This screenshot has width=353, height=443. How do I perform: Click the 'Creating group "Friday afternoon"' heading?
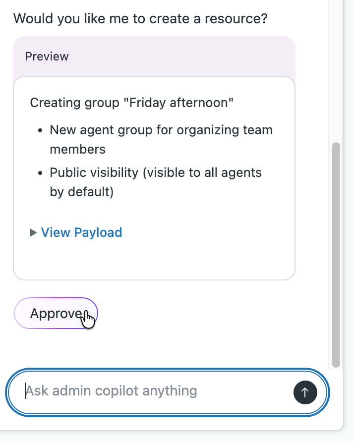click(x=131, y=103)
